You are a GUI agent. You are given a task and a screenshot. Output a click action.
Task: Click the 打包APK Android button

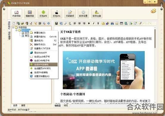(43, 13)
